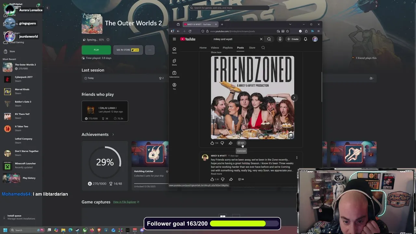Collapse post text with Show less
The image size is (416, 234).
[216, 52]
